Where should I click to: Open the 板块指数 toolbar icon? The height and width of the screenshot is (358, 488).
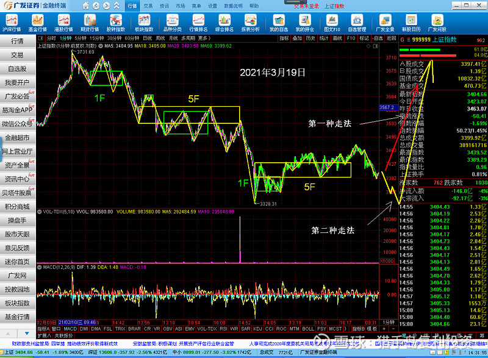click(x=144, y=23)
